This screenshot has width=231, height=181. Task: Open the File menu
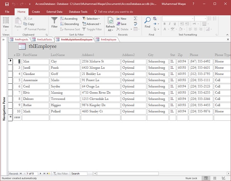pyautogui.click(x=7, y=12)
